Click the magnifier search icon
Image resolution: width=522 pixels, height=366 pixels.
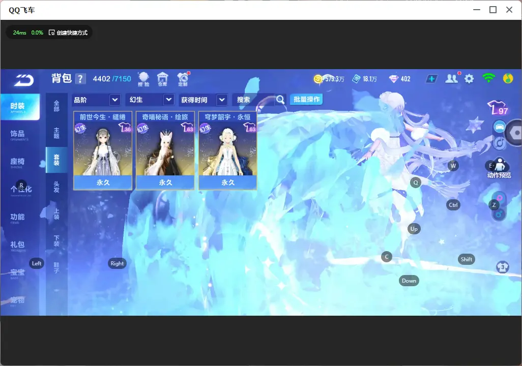pyautogui.click(x=280, y=100)
